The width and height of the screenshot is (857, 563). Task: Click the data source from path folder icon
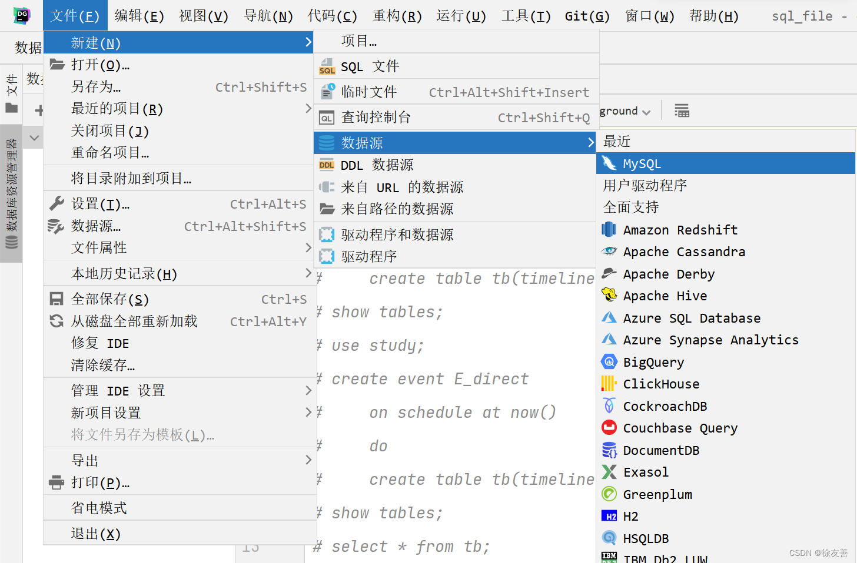[x=327, y=209]
